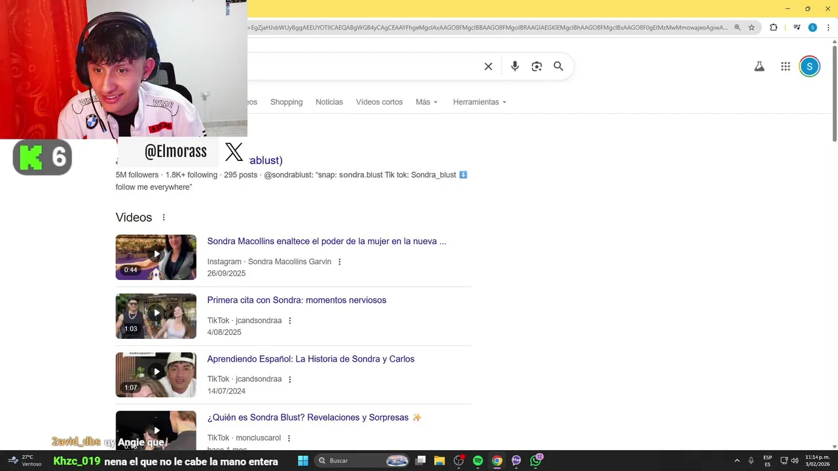The image size is (838, 471).
Task: Open Chrome three-dot menu
Action: 828,27
